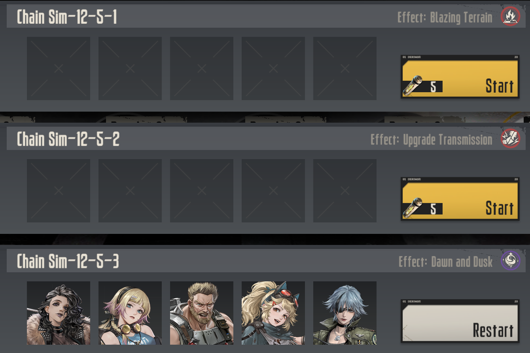Select third empty squad slot in Sim-12-5-1

tap(202, 68)
